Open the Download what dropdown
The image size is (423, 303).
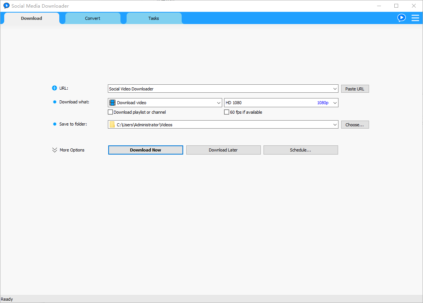point(218,102)
